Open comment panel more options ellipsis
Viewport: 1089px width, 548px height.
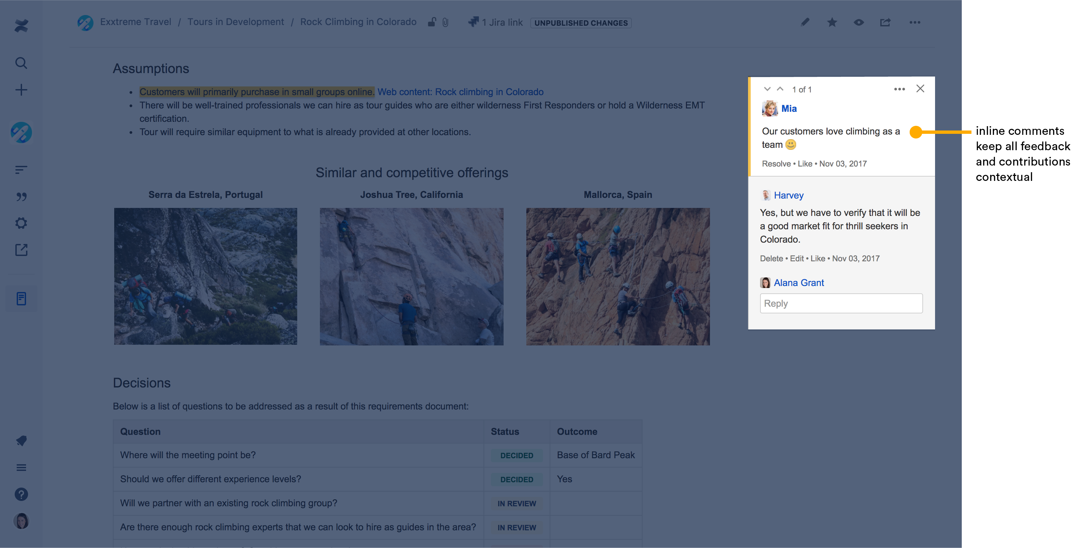click(899, 89)
